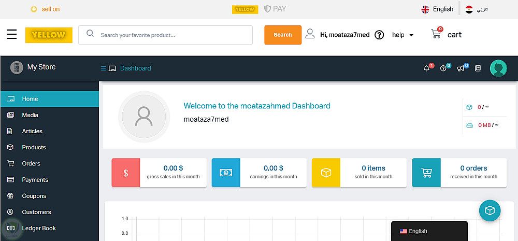Click the YELLOW store logo
Viewport: 518px width, 241px height.
[x=49, y=35]
